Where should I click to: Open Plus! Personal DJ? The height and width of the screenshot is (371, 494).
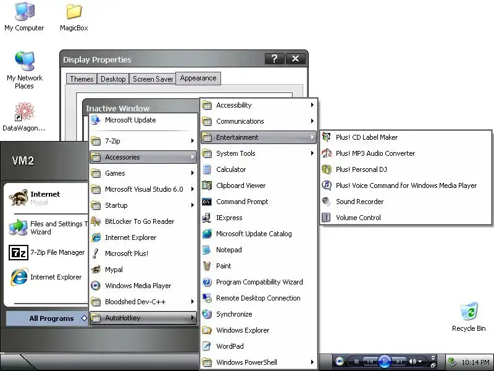coord(406,169)
